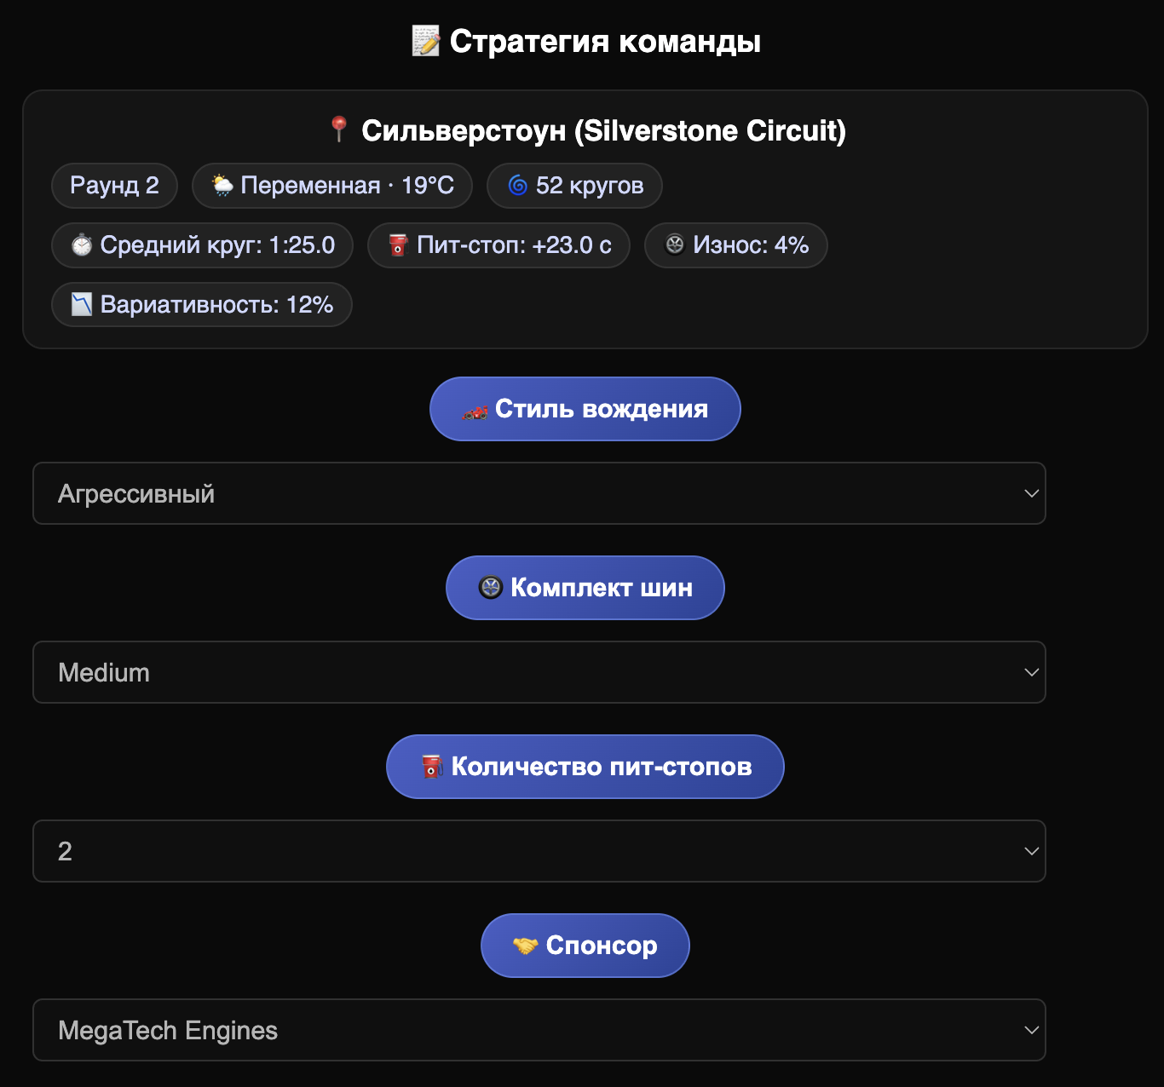The image size is (1164, 1087).
Task: Open the pit-stop count dropdown showing 2
Action: [539, 851]
